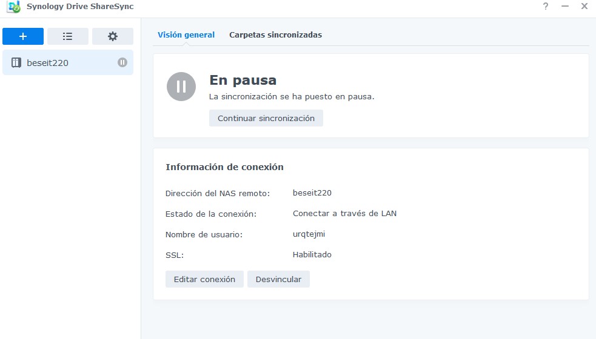Image resolution: width=596 pixels, height=339 pixels.
Task: Click the Conectar a través de LAN status text
Action: click(x=344, y=214)
